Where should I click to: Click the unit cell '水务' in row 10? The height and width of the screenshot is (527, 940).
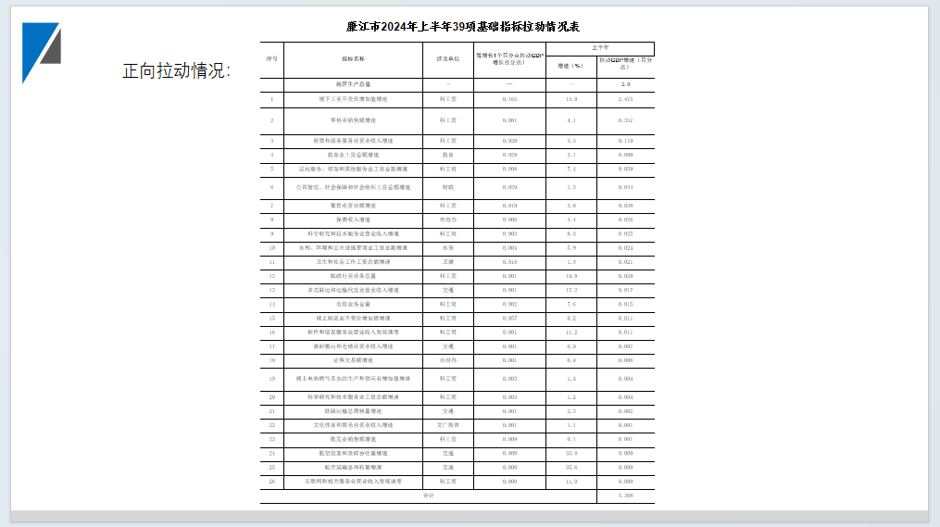[x=448, y=248]
